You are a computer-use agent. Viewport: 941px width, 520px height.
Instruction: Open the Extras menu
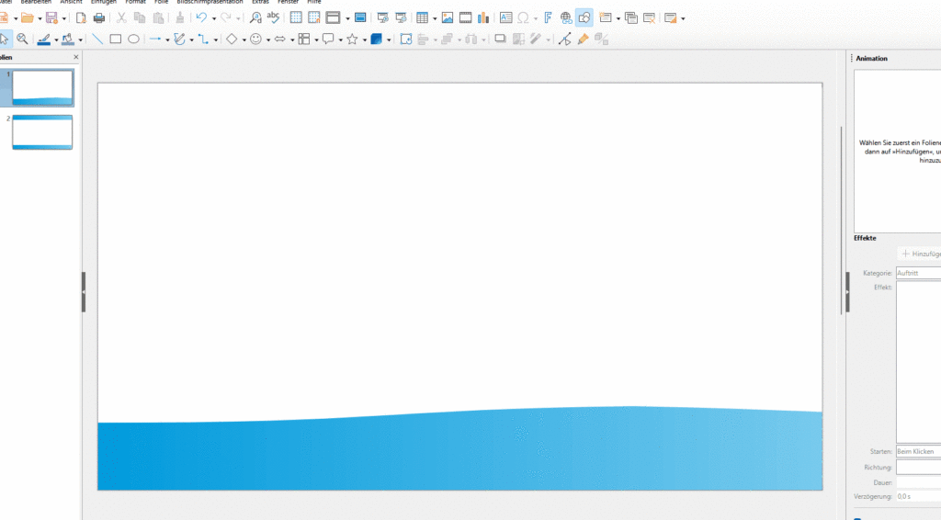click(261, 3)
